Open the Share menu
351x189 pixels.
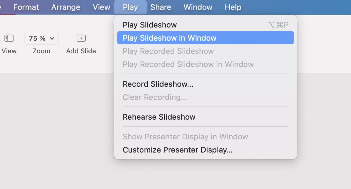161,7
